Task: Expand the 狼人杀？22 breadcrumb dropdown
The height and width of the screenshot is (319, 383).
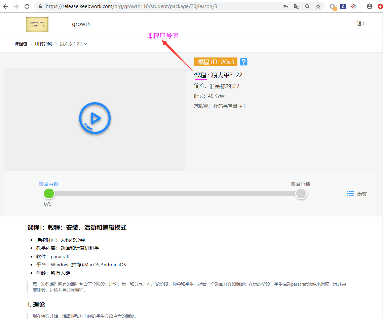Action: pyautogui.click(x=85, y=43)
